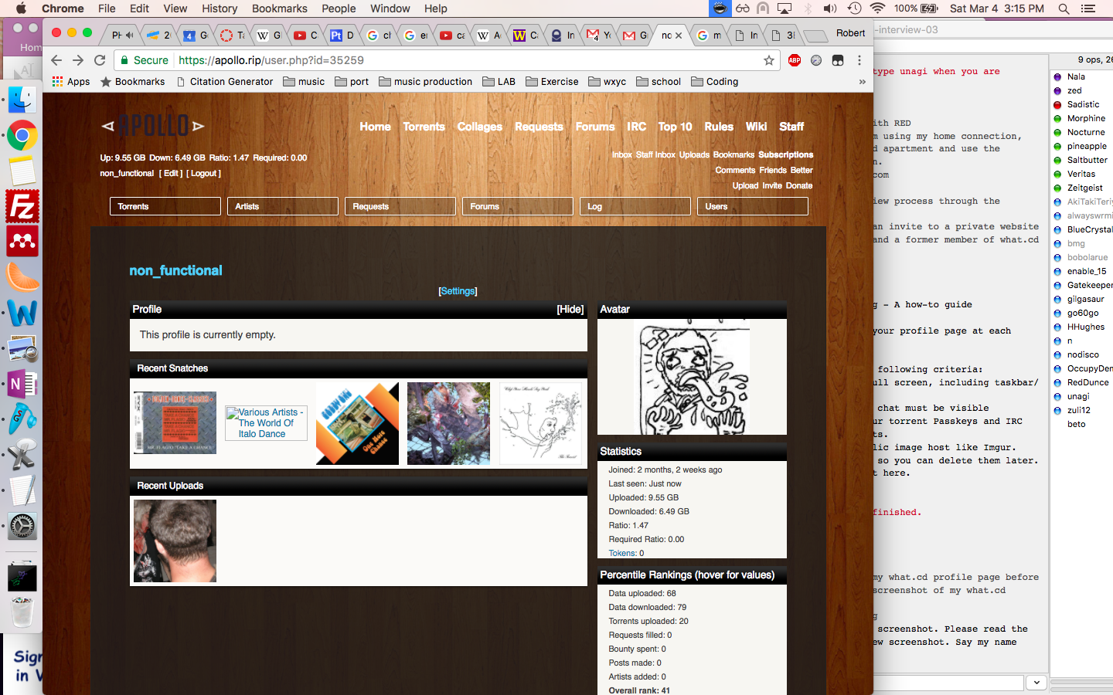Open Notification Center icon in the menu bar
The image size is (1113, 695).
(1088, 8)
